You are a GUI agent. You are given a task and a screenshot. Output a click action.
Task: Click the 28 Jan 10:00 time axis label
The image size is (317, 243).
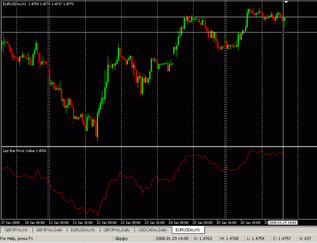pos(250,223)
